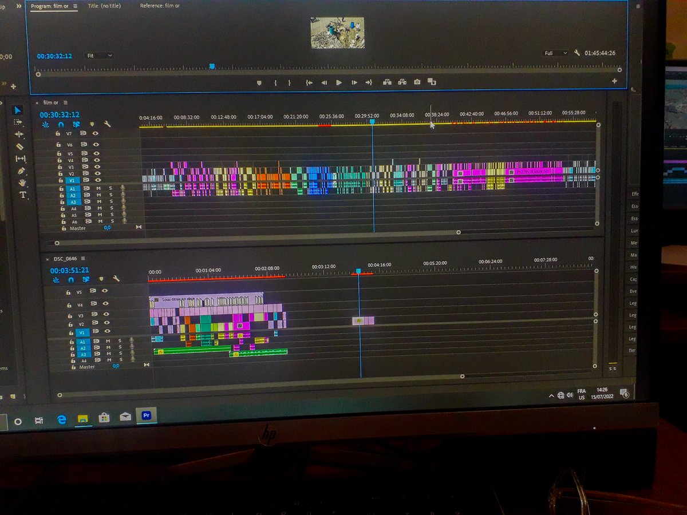Toggle sync lock on V5 in film or
Screen dimensions: 687x515
point(84,153)
